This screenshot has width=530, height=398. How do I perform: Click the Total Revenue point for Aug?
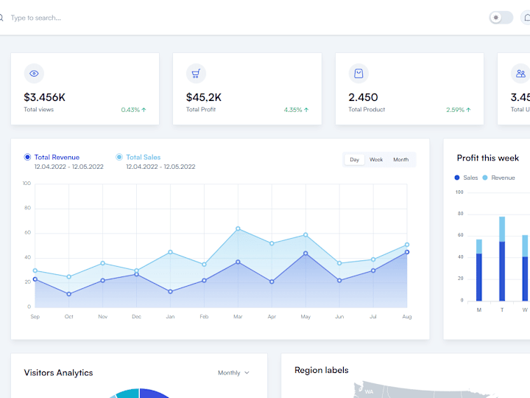pyautogui.click(x=407, y=252)
